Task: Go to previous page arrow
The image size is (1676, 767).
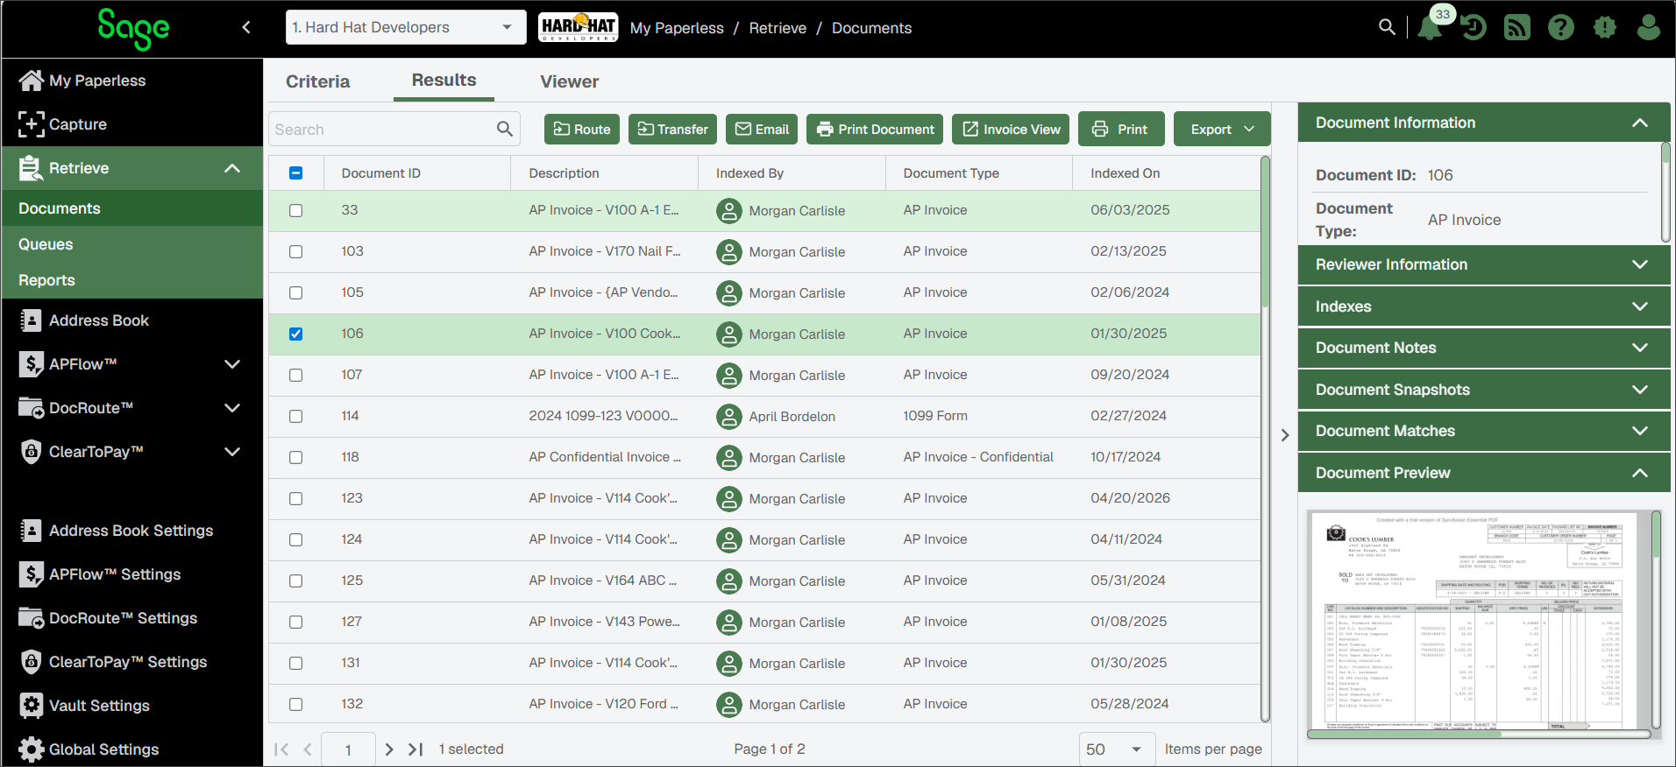Action: (x=308, y=749)
